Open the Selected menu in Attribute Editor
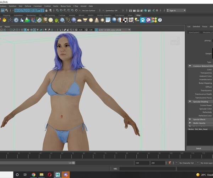The image size is (213, 178). pos(196,27)
